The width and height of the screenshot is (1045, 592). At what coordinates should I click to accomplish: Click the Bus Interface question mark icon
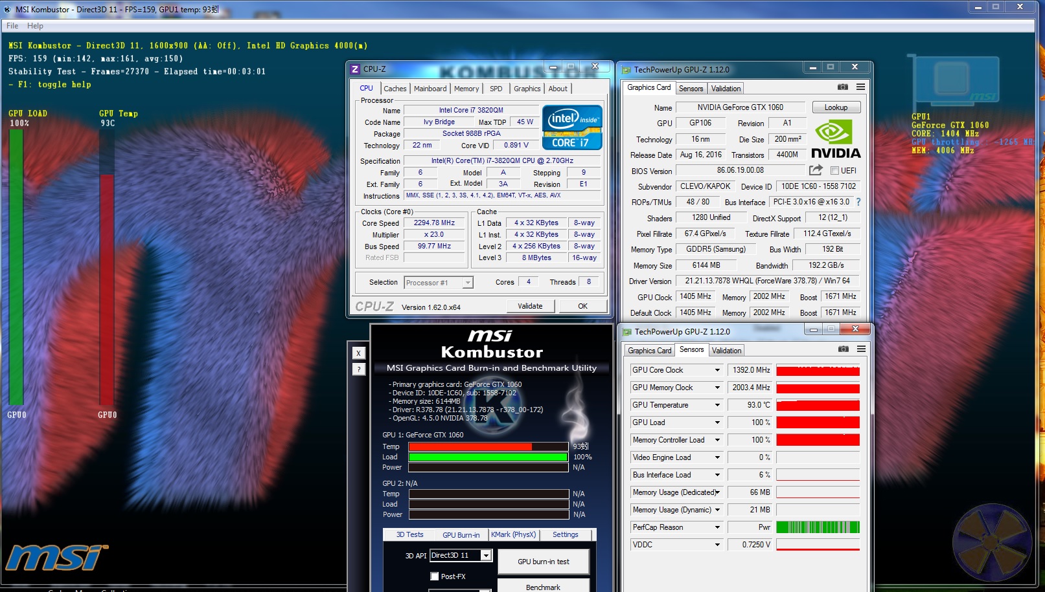coord(858,202)
